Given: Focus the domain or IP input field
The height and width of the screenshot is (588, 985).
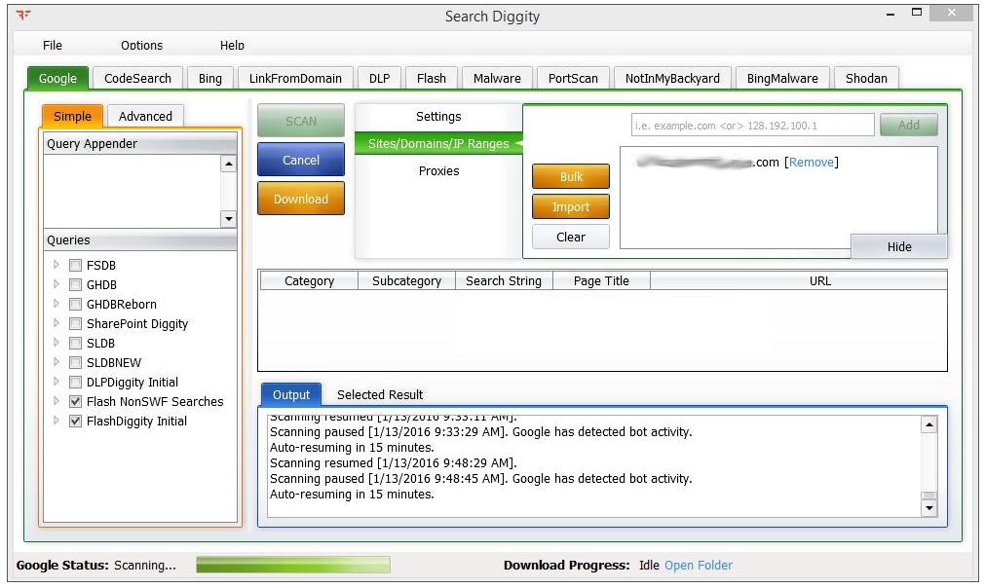Looking at the screenshot, I should (x=752, y=125).
